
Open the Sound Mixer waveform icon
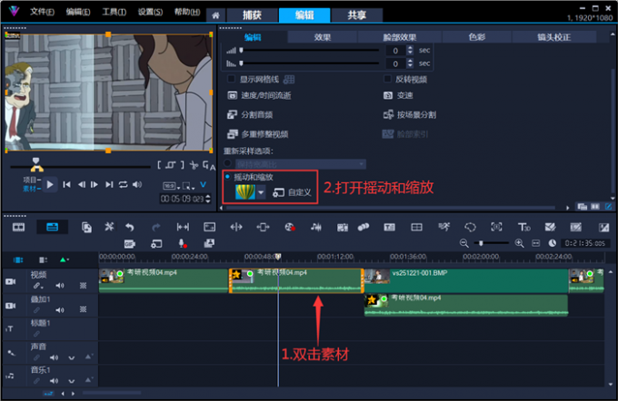pyautogui.click(x=315, y=227)
